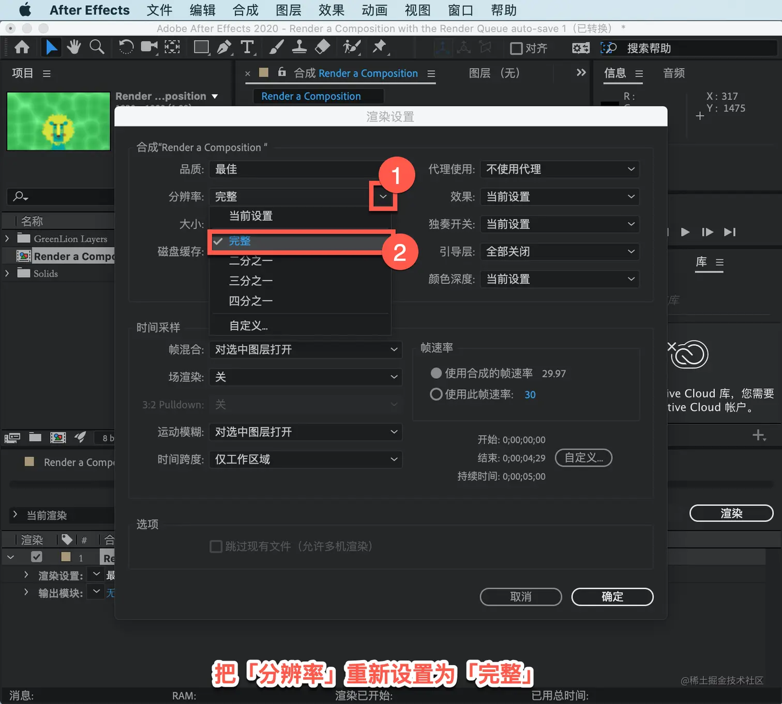782x704 pixels.
Task: Open the 文件 menu
Action: pyautogui.click(x=159, y=10)
